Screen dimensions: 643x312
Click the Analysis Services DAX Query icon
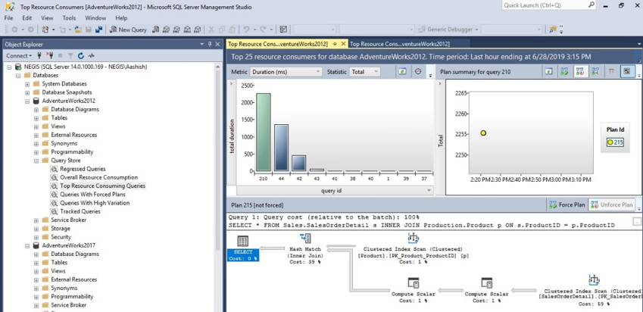point(198,30)
